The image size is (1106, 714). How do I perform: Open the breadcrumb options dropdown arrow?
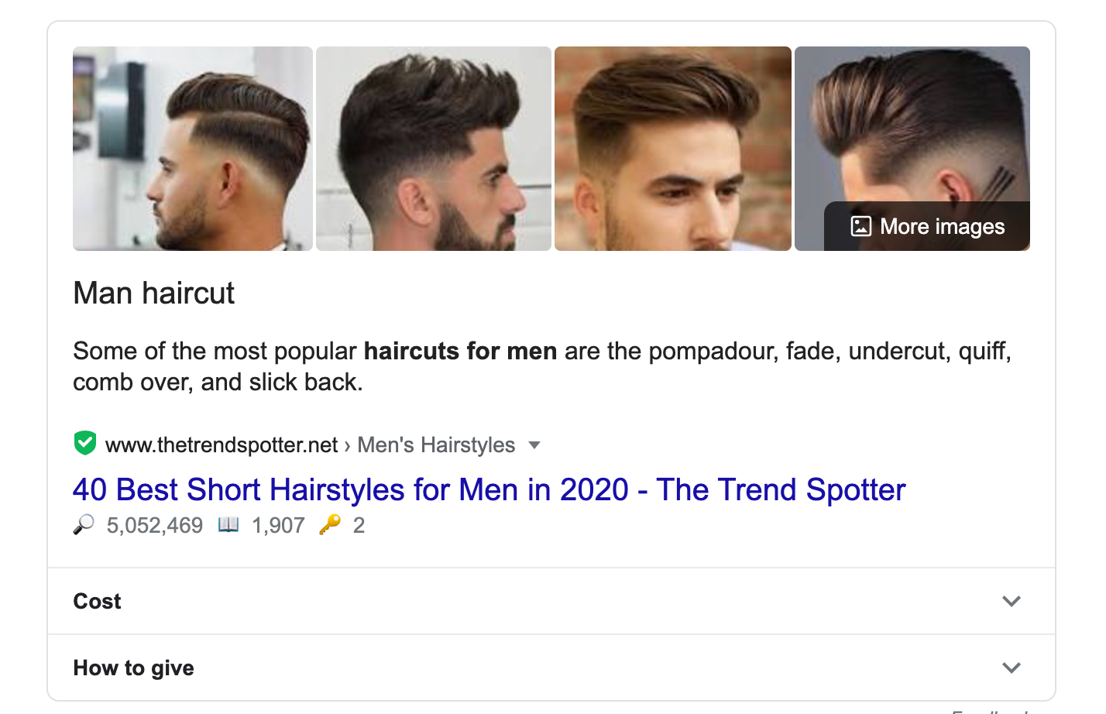click(535, 445)
